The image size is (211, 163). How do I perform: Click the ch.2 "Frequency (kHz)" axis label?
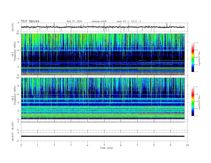[x=15, y=95]
